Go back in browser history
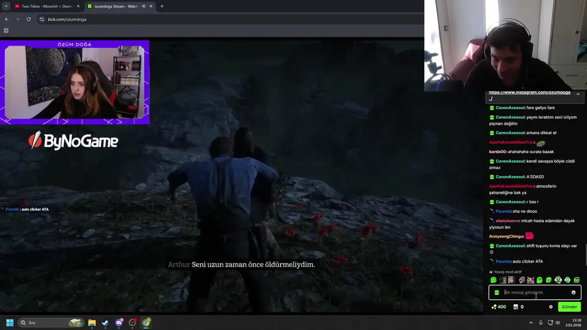This screenshot has width=587, height=330. 6,19
